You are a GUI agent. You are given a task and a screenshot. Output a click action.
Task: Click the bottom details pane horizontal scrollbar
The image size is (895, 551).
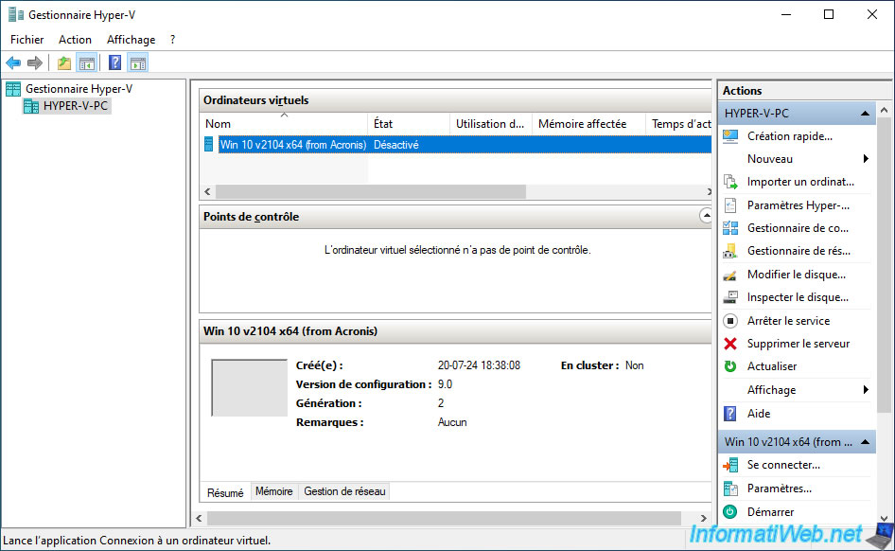[444, 519]
